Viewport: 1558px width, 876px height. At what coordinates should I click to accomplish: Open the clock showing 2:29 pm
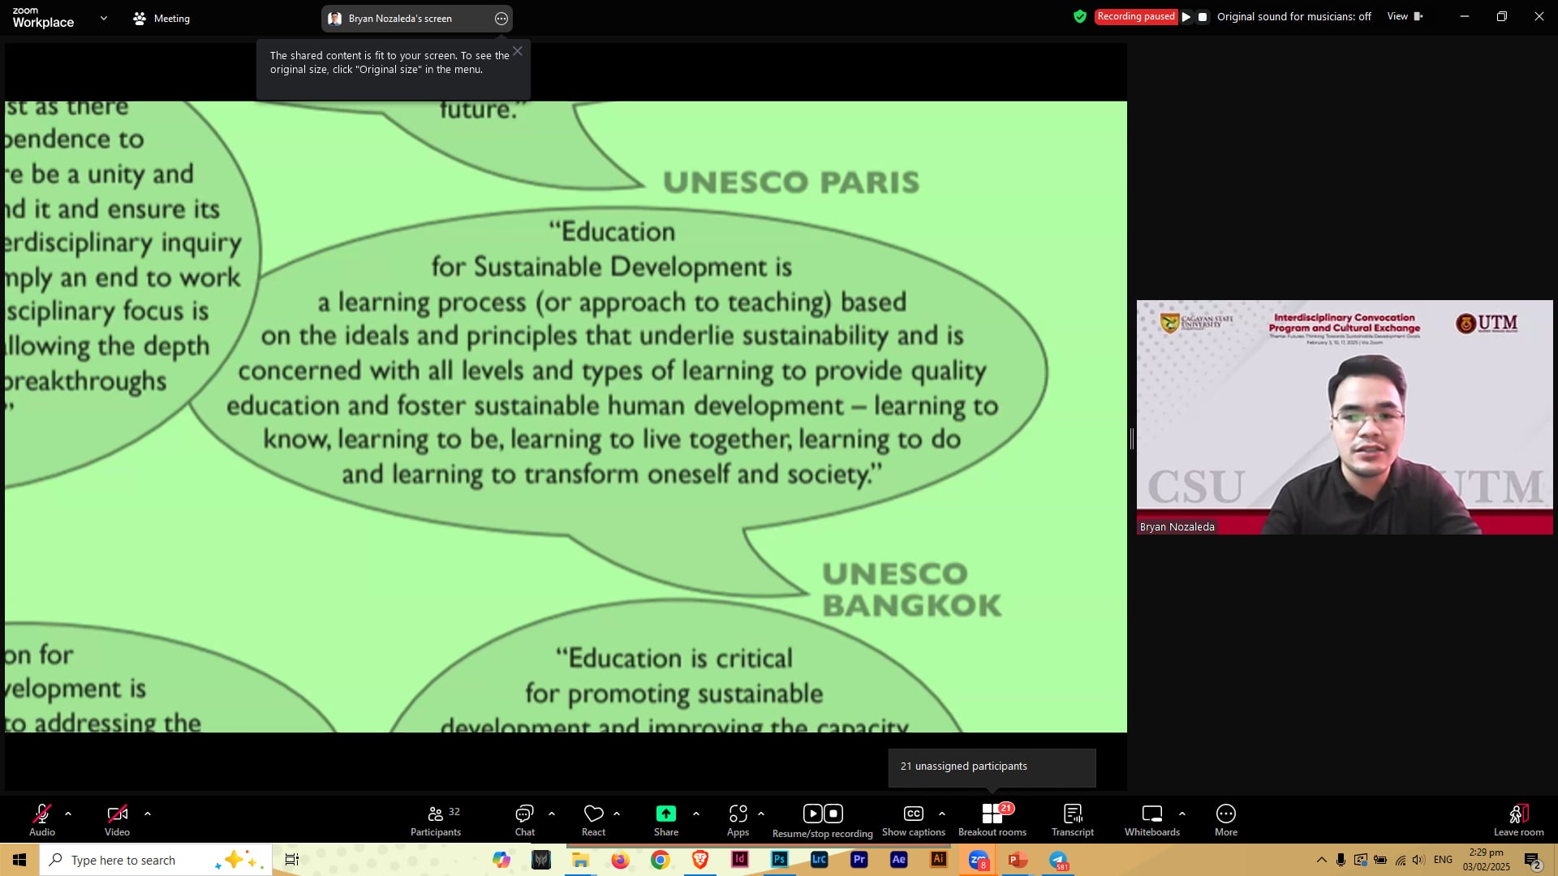[x=1487, y=860]
